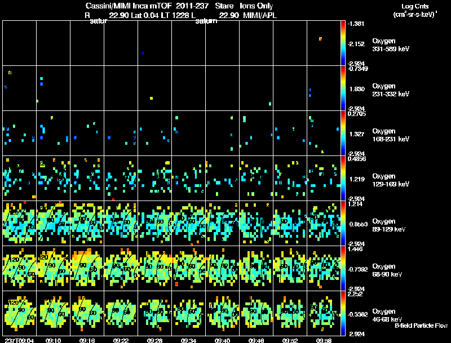Click the 09:28 time label
This screenshot has width=451, height=343.
[x=154, y=341]
